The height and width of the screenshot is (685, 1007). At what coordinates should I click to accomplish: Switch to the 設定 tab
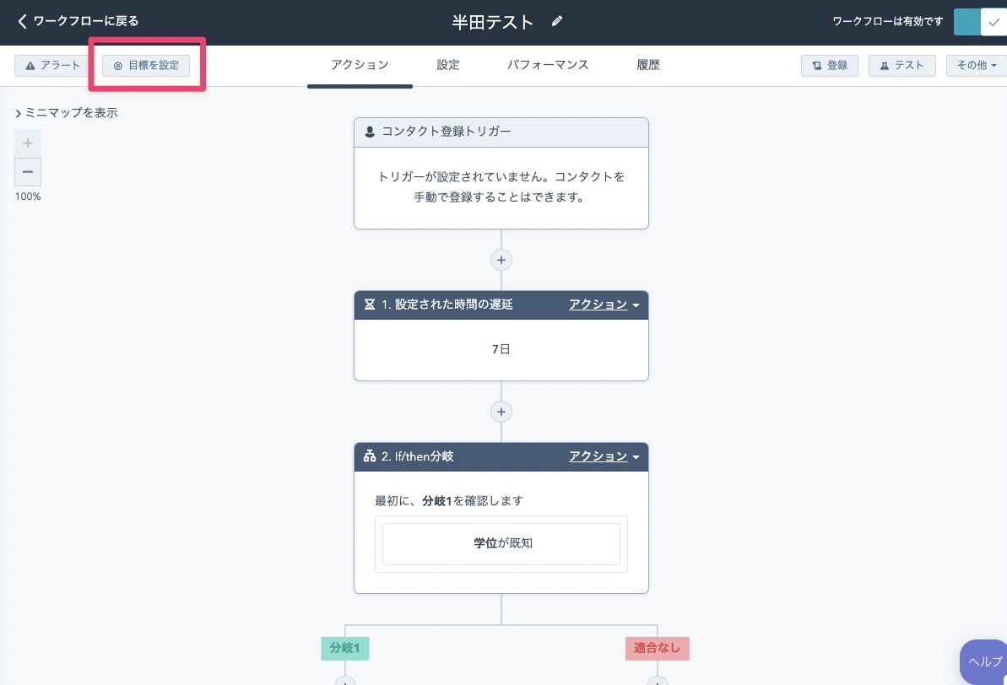[x=448, y=65]
